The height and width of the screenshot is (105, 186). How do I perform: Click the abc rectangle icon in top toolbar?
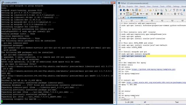(136, 10)
